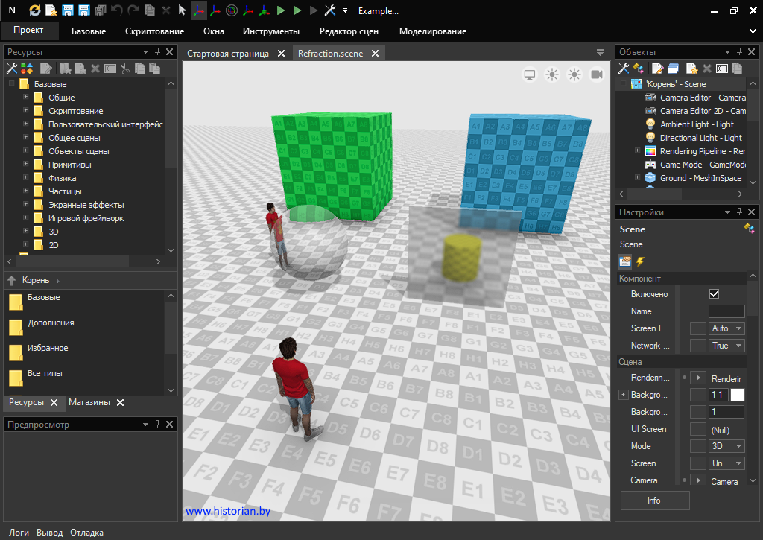763x540 pixels.
Task: Open the events lightning bolt tab in Настройки
Action: [639, 261]
